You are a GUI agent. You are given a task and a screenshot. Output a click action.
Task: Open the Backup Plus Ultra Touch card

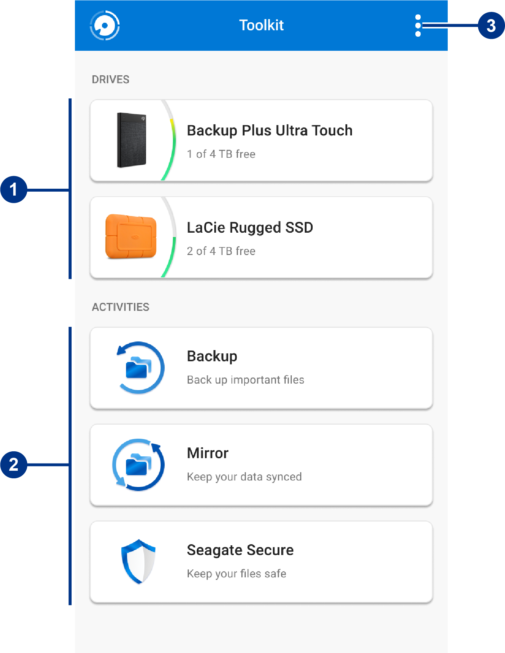[261, 140]
